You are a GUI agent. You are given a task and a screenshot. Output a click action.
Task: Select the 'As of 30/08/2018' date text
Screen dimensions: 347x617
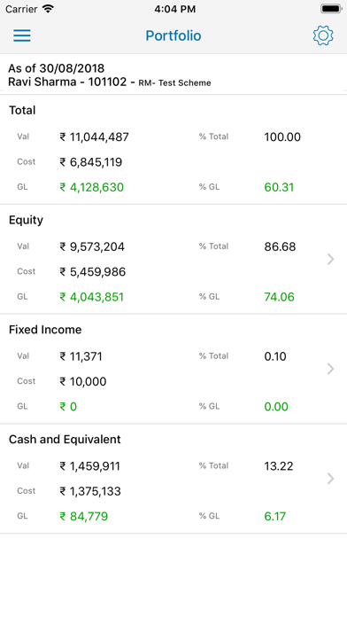click(56, 68)
